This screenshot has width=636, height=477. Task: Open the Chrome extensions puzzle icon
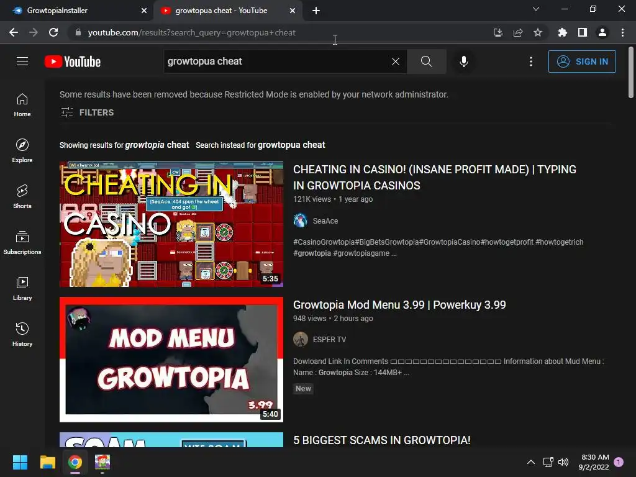(x=562, y=32)
